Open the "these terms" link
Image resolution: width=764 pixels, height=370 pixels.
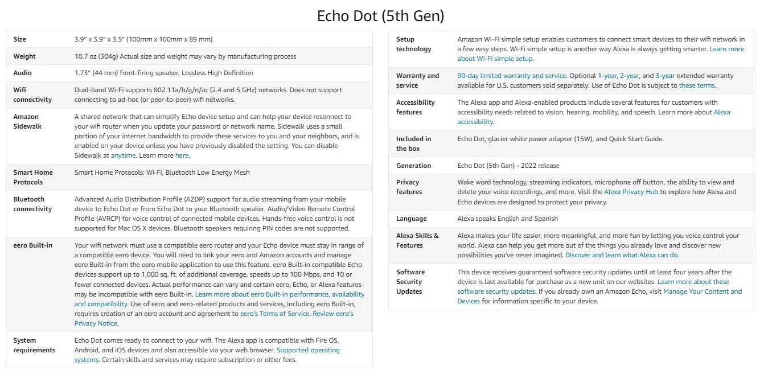(696, 85)
